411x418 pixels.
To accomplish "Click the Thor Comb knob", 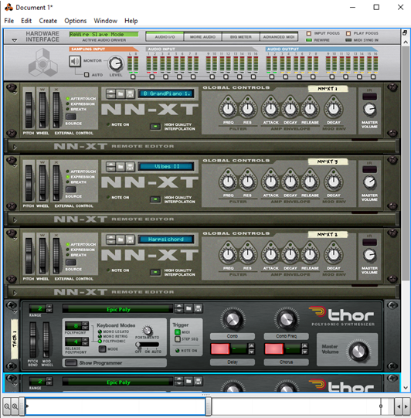I will point(233,318).
